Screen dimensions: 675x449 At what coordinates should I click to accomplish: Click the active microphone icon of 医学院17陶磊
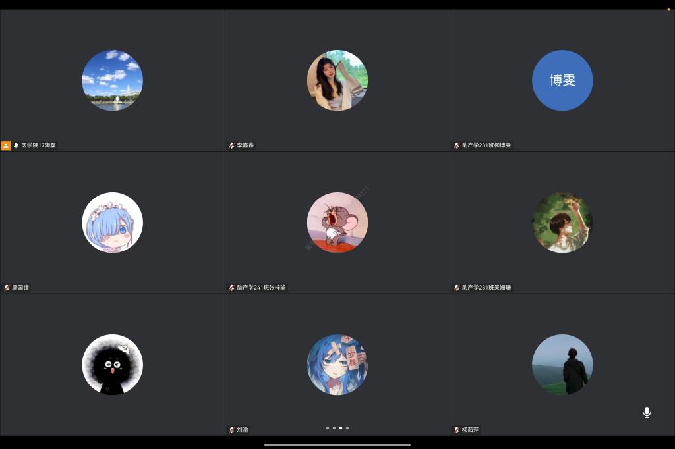click(16, 145)
